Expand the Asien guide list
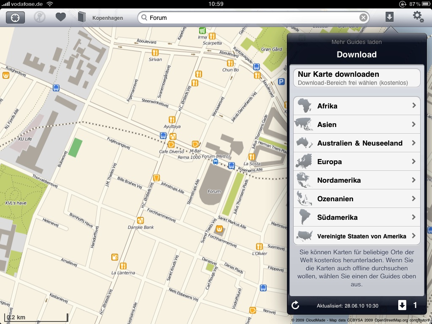The width and height of the screenshot is (432, 324). pos(357,124)
